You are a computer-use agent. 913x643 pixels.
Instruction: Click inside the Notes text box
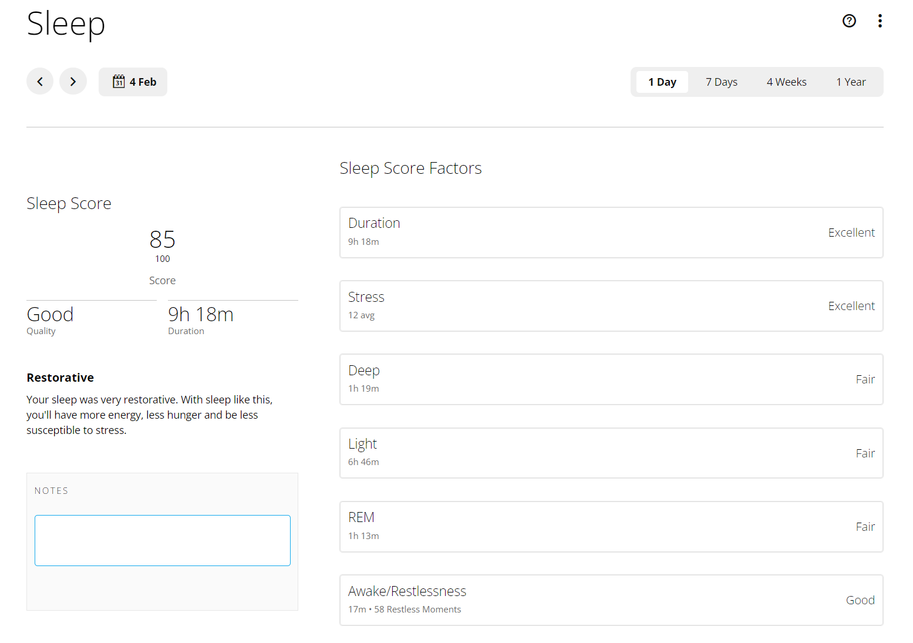(163, 540)
